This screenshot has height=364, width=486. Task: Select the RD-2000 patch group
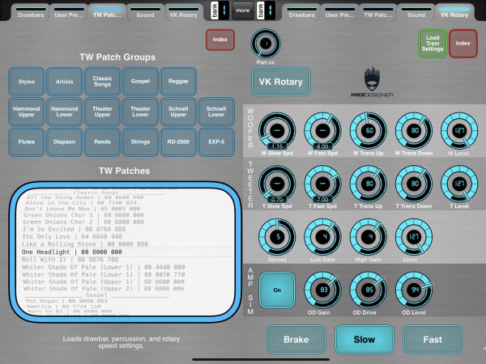point(178,142)
